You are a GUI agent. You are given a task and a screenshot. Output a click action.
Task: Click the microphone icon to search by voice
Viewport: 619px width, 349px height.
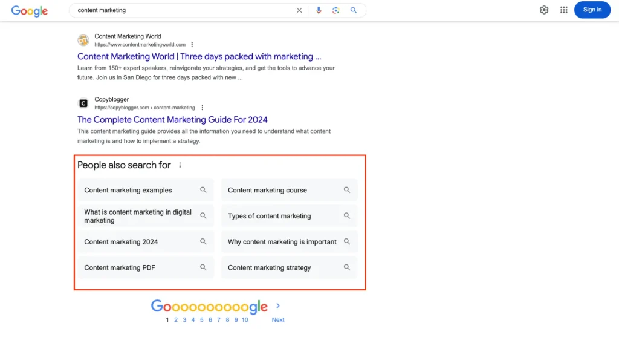(x=319, y=10)
